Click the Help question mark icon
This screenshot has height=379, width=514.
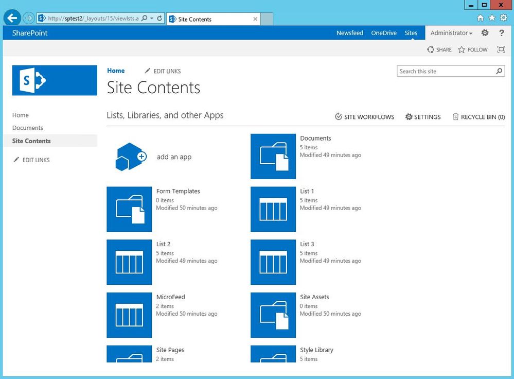click(502, 33)
